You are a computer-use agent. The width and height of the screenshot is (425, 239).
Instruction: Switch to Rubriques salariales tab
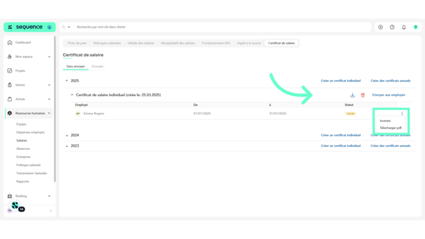pyautogui.click(x=107, y=43)
